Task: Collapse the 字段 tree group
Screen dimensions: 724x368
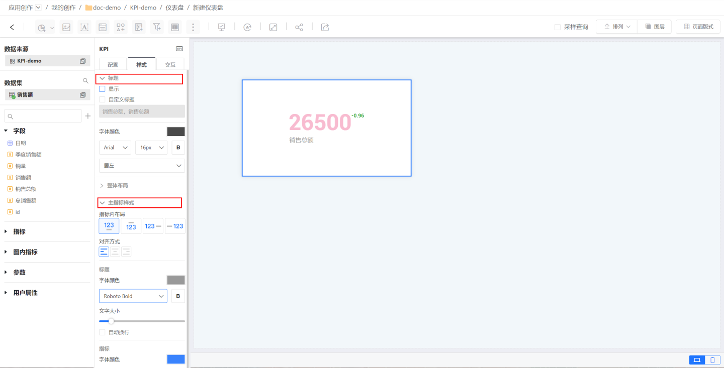Action: pos(6,131)
